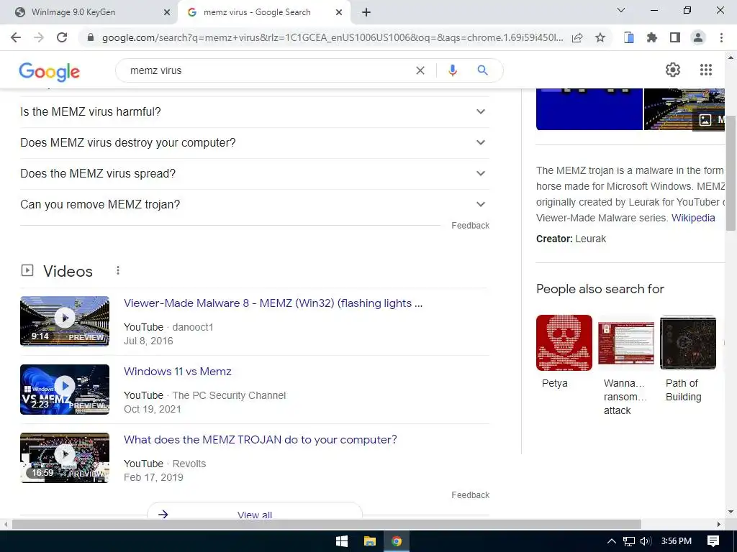Show hidden system tray icons
This screenshot has width=737, height=552.
612,541
